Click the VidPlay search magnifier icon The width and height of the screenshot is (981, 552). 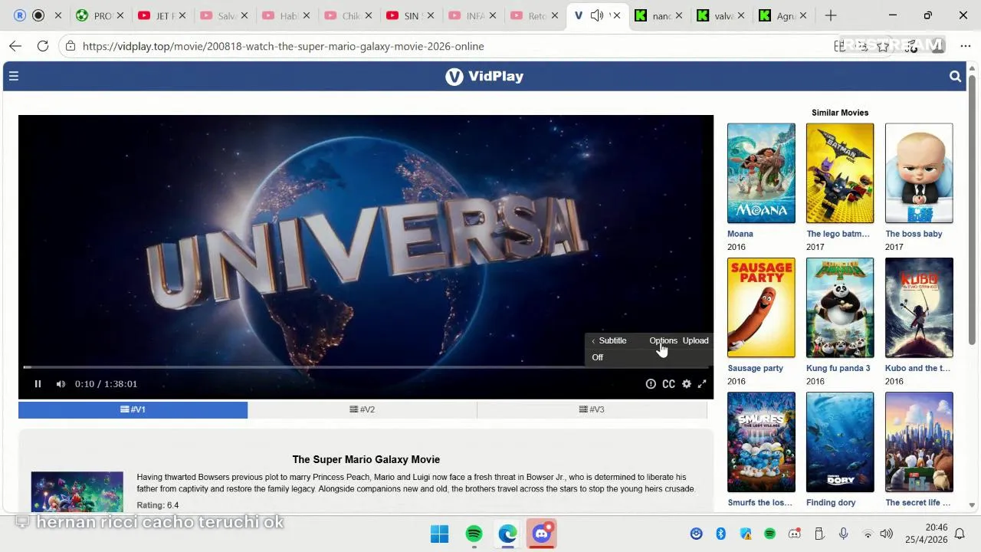click(x=955, y=76)
